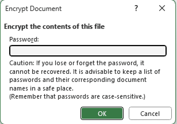Click the "Password:" field label
Viewport: 177px width, 124px height.
click(24, 39)
